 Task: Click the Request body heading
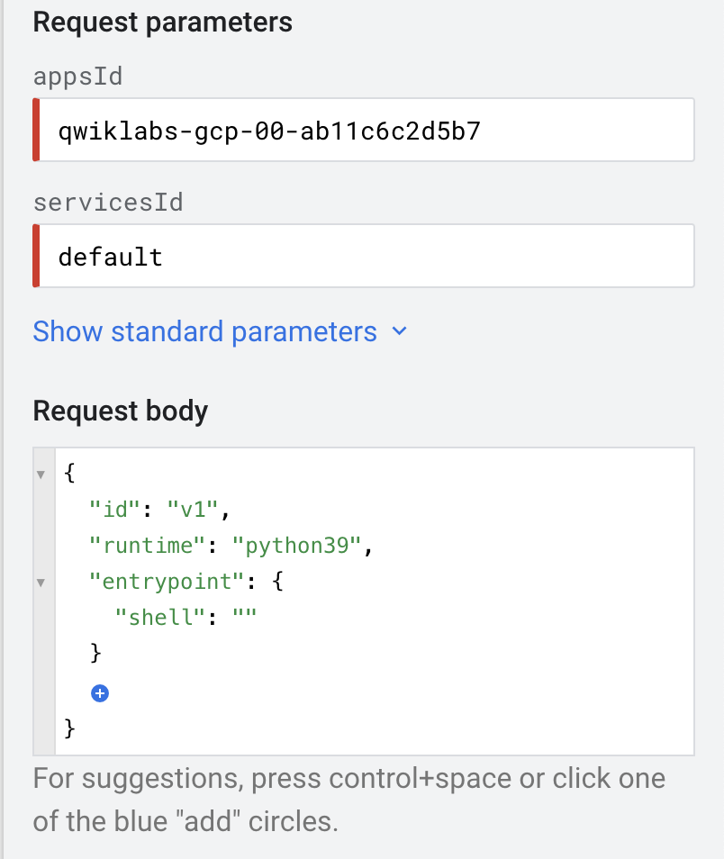(121, 411)
